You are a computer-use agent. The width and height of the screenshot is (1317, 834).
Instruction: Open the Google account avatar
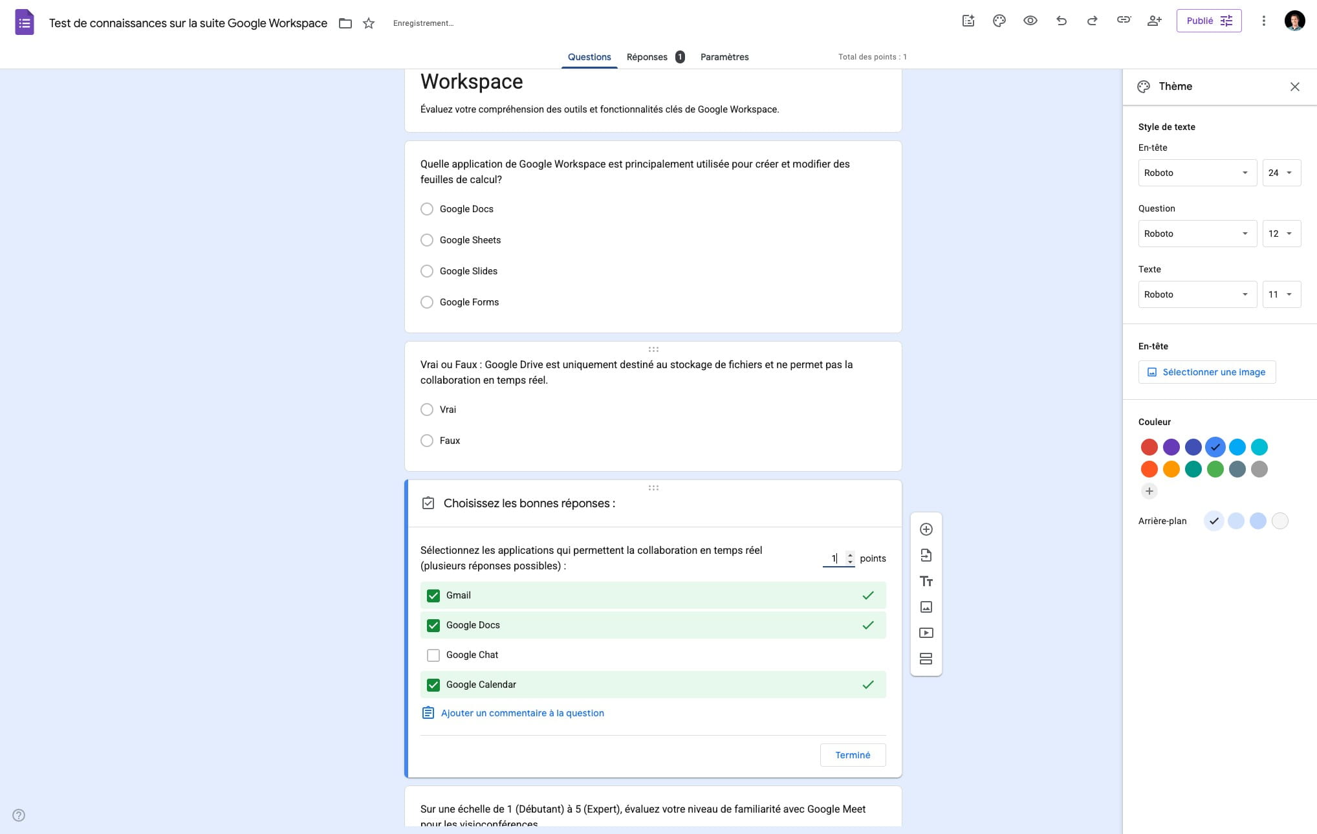[x=1294, y=21]
